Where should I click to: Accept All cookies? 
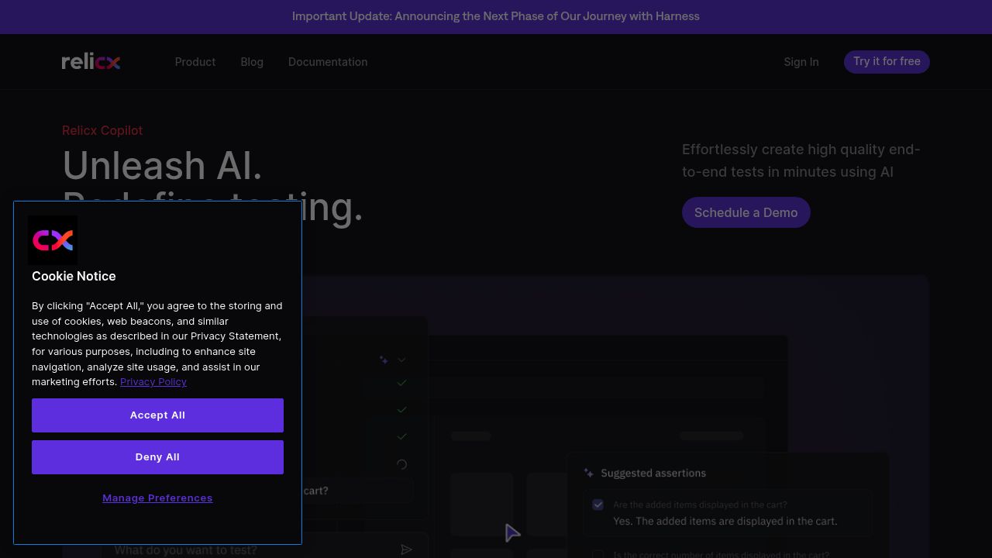click(157, 415)
